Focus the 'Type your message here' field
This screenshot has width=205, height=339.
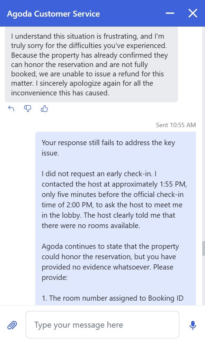102,325
